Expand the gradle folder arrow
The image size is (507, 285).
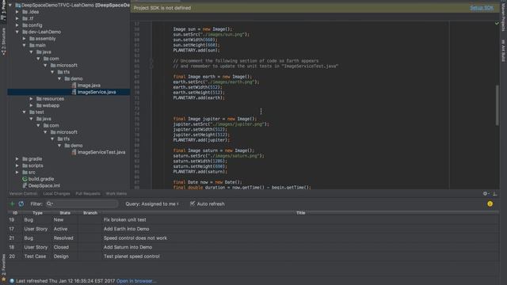17,159
